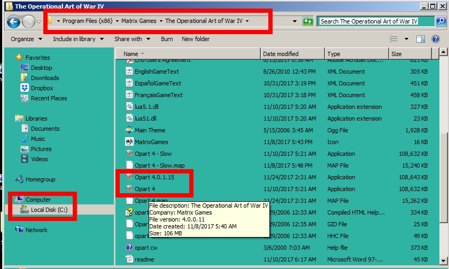Open the Share with menu
This screenshot has width=449, height=269.
tap(133, 39)
